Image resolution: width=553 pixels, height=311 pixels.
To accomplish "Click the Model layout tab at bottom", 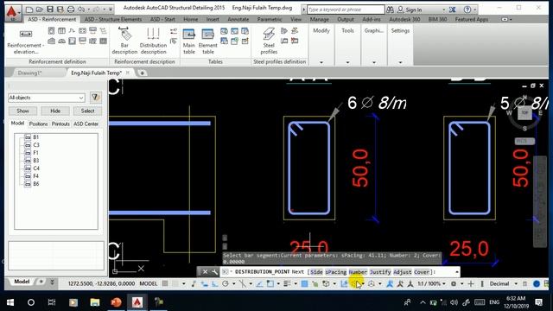I will 22,282.
